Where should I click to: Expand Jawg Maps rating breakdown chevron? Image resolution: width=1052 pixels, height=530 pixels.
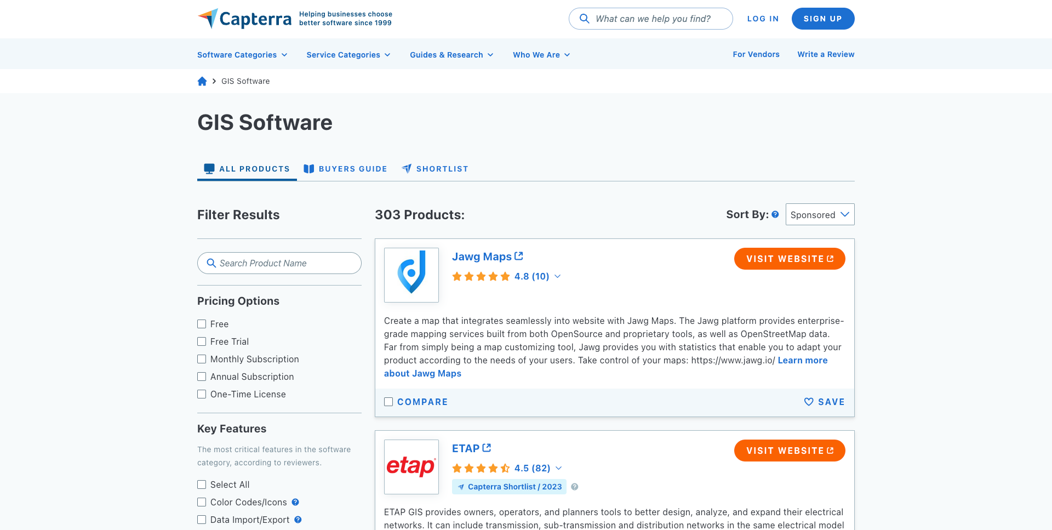[x=558, y=276]
